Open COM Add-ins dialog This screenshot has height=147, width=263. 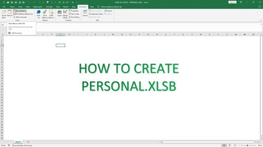51,14
